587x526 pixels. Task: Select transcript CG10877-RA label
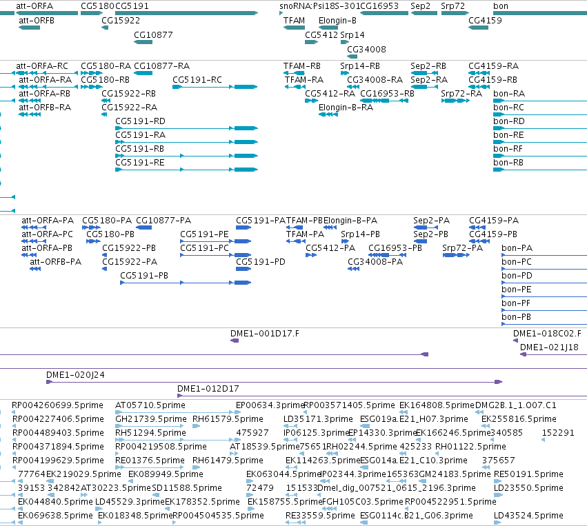click(x=161, y=66)
